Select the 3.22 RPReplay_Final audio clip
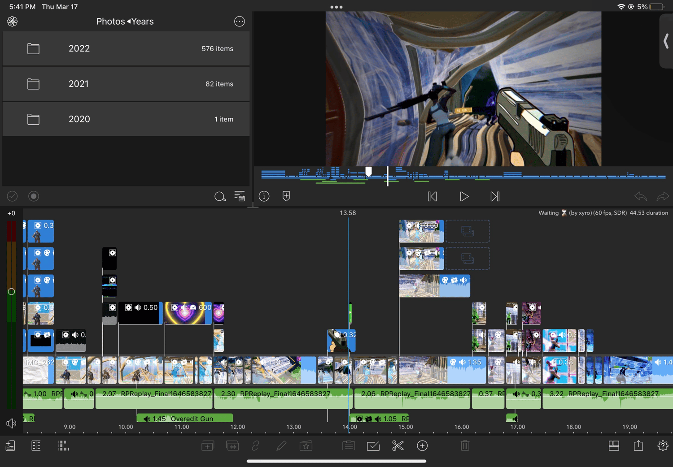The height and width of the screenshot is (467, 673). point(607,398)
